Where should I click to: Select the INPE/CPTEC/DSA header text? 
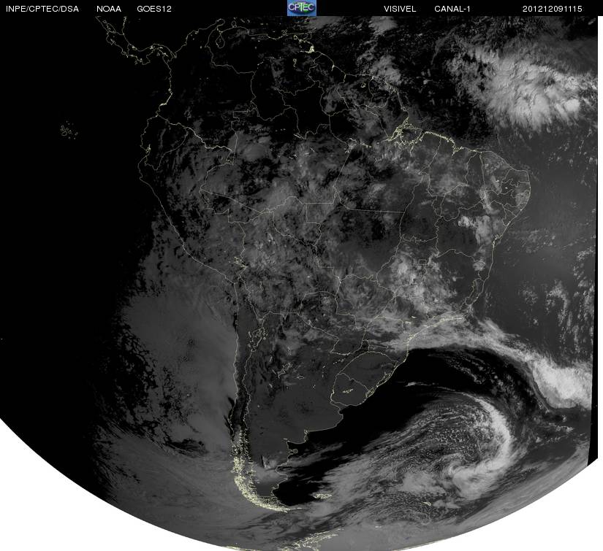pos(42,9)
